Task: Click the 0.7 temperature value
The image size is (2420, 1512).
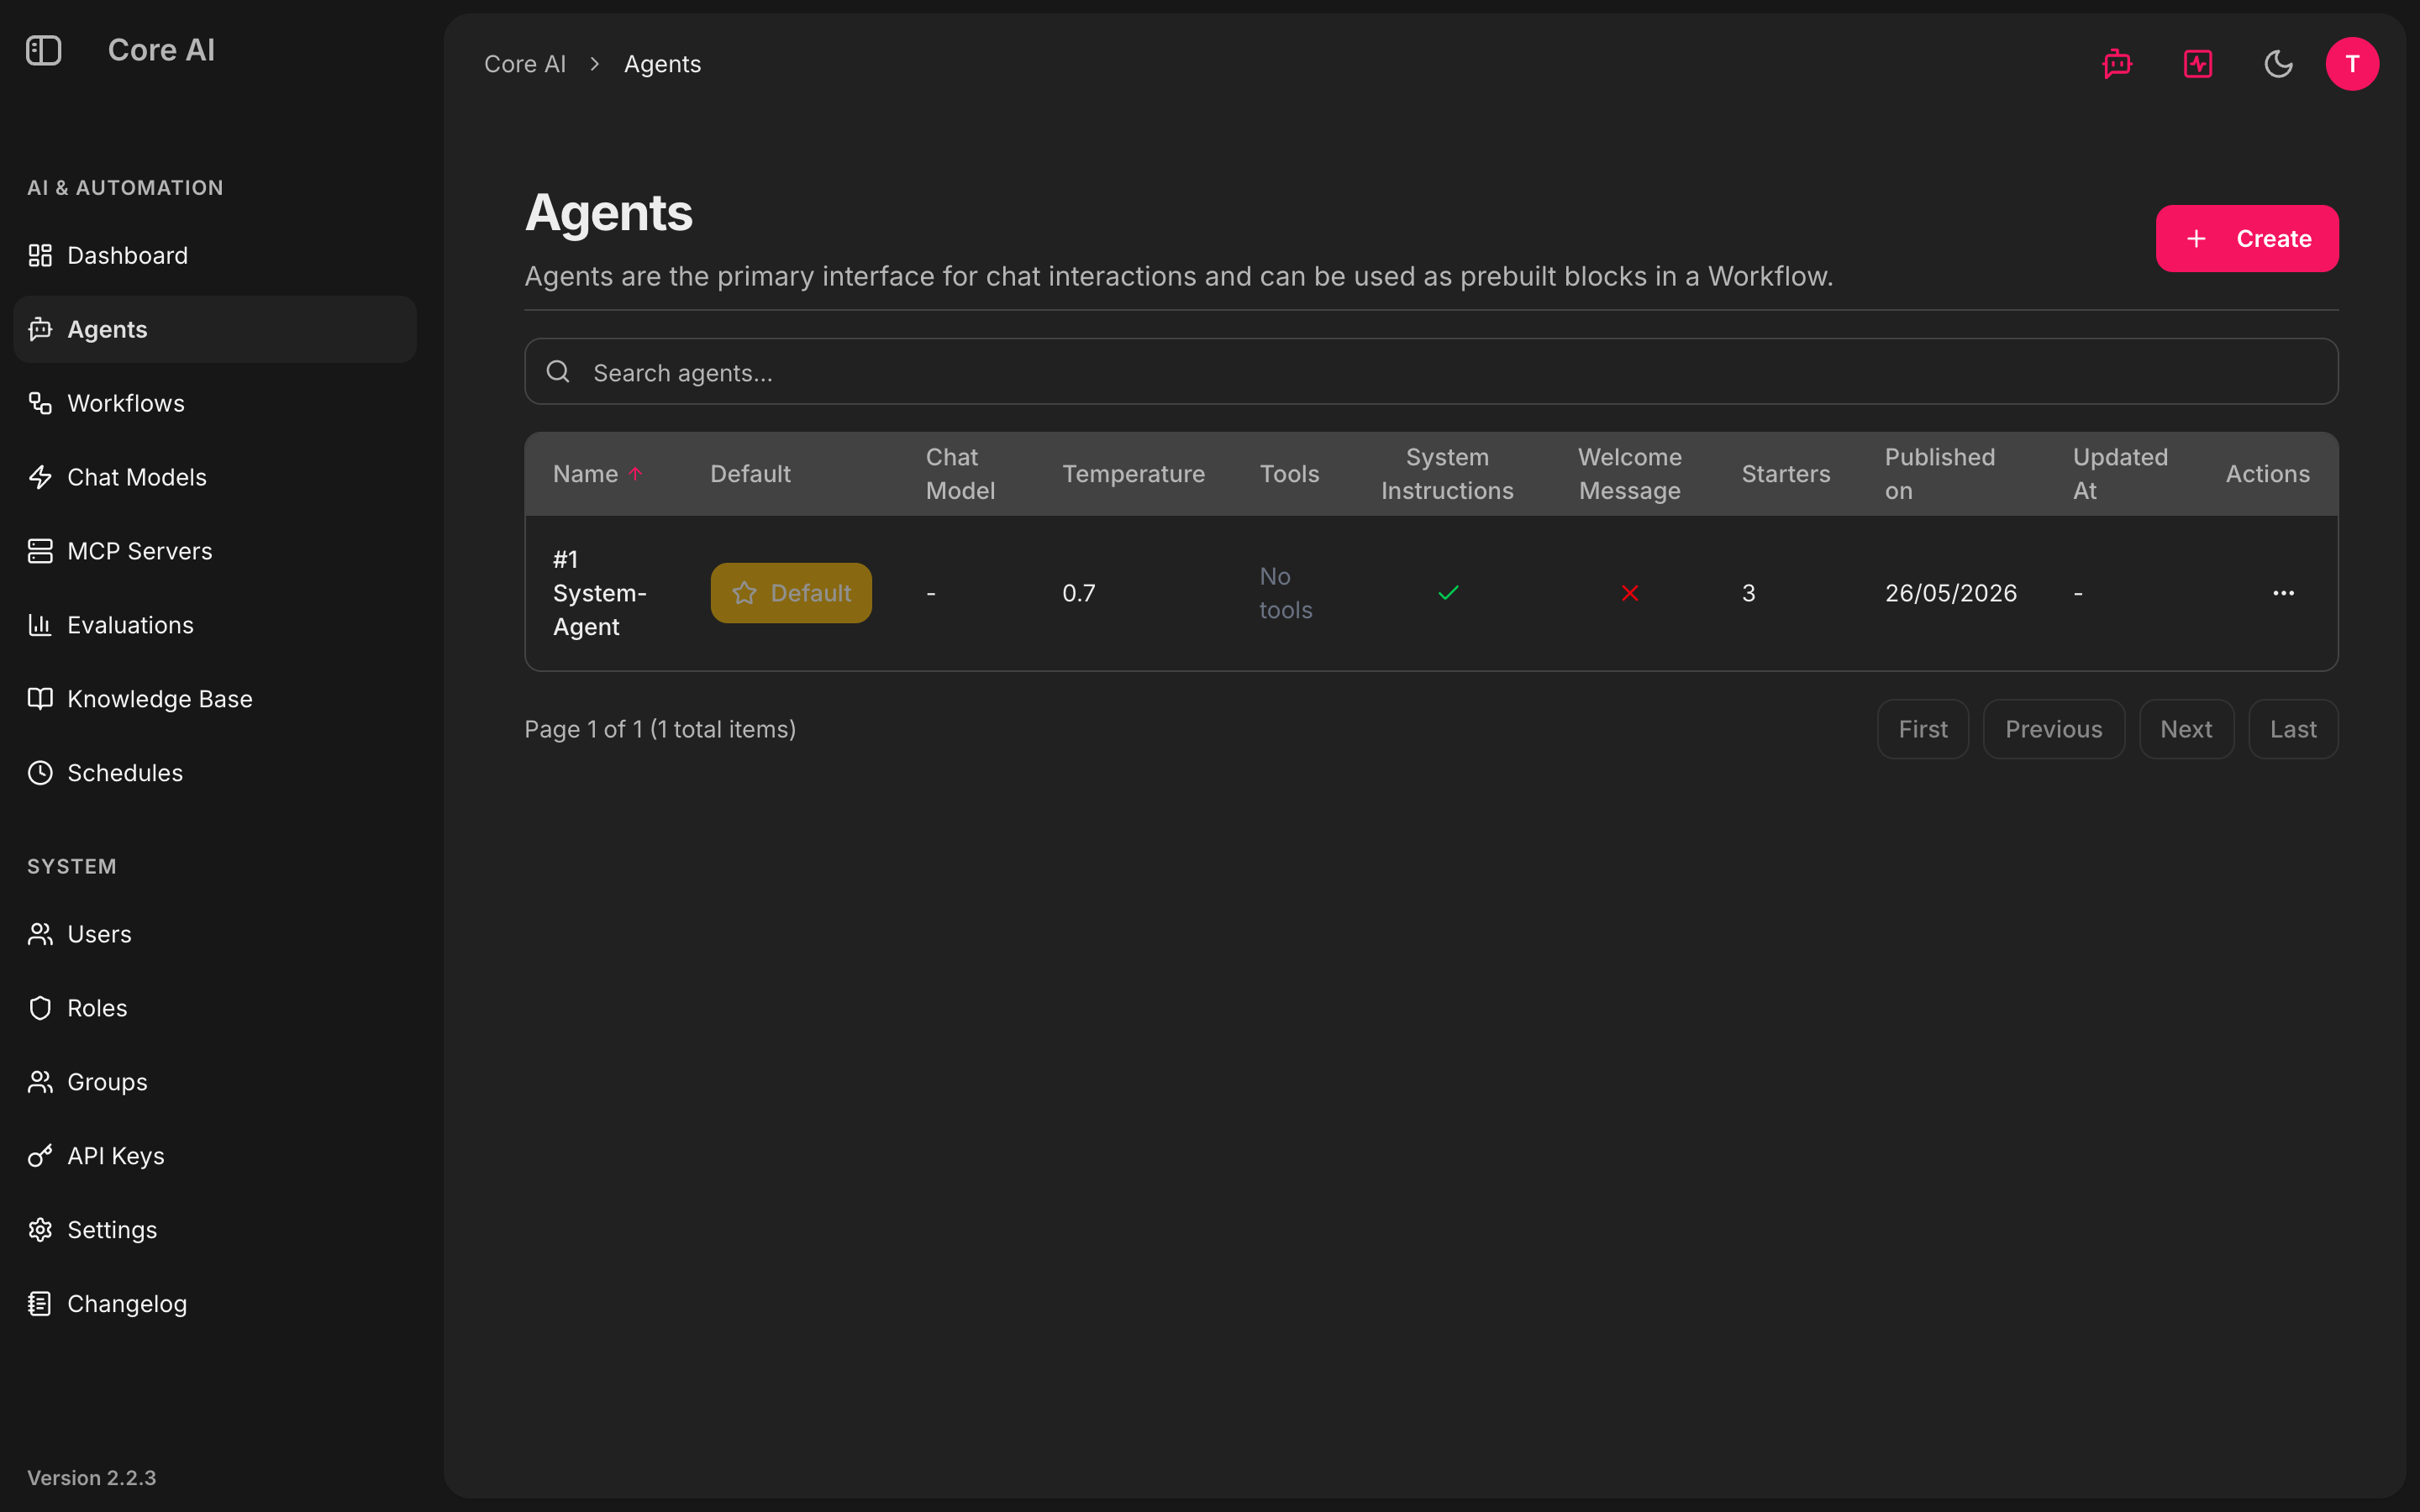Action: click(x=1078, y=593)
